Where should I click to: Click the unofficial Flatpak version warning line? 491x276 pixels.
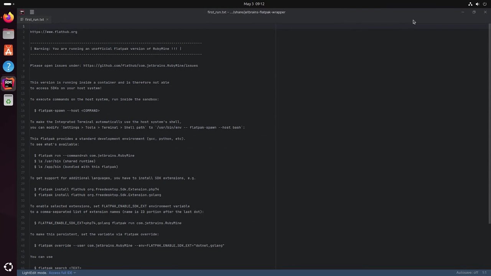[x=106, y=49]
